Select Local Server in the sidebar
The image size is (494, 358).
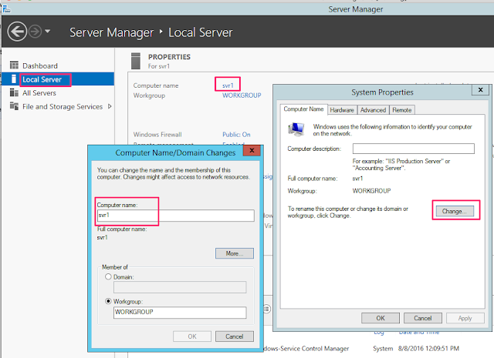pos(42,79)
